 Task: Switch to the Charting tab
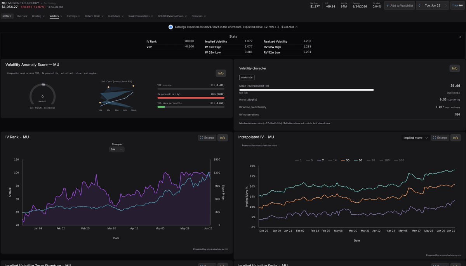[x=37, y=16]
